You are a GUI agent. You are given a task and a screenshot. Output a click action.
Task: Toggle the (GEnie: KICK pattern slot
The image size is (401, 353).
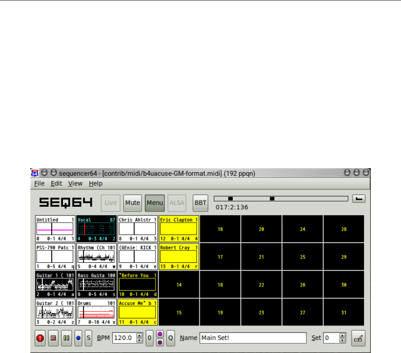[138, 257]
